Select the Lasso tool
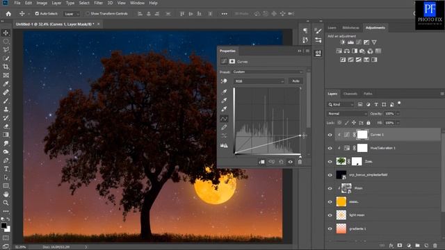 [6, 50]
